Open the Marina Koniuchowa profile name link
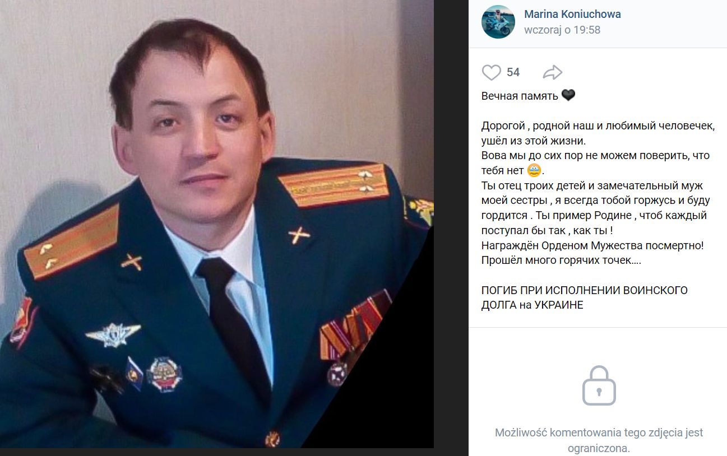 point(572,14)
